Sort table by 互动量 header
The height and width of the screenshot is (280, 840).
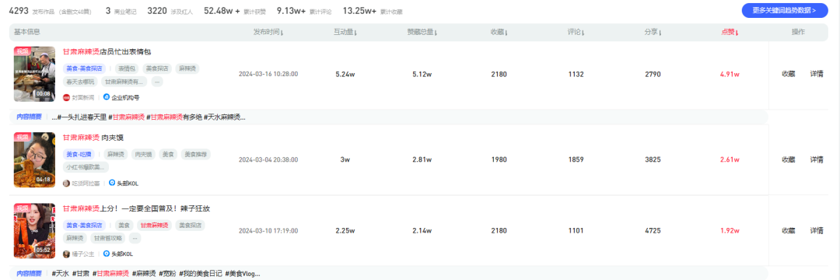tap(345, 32)
